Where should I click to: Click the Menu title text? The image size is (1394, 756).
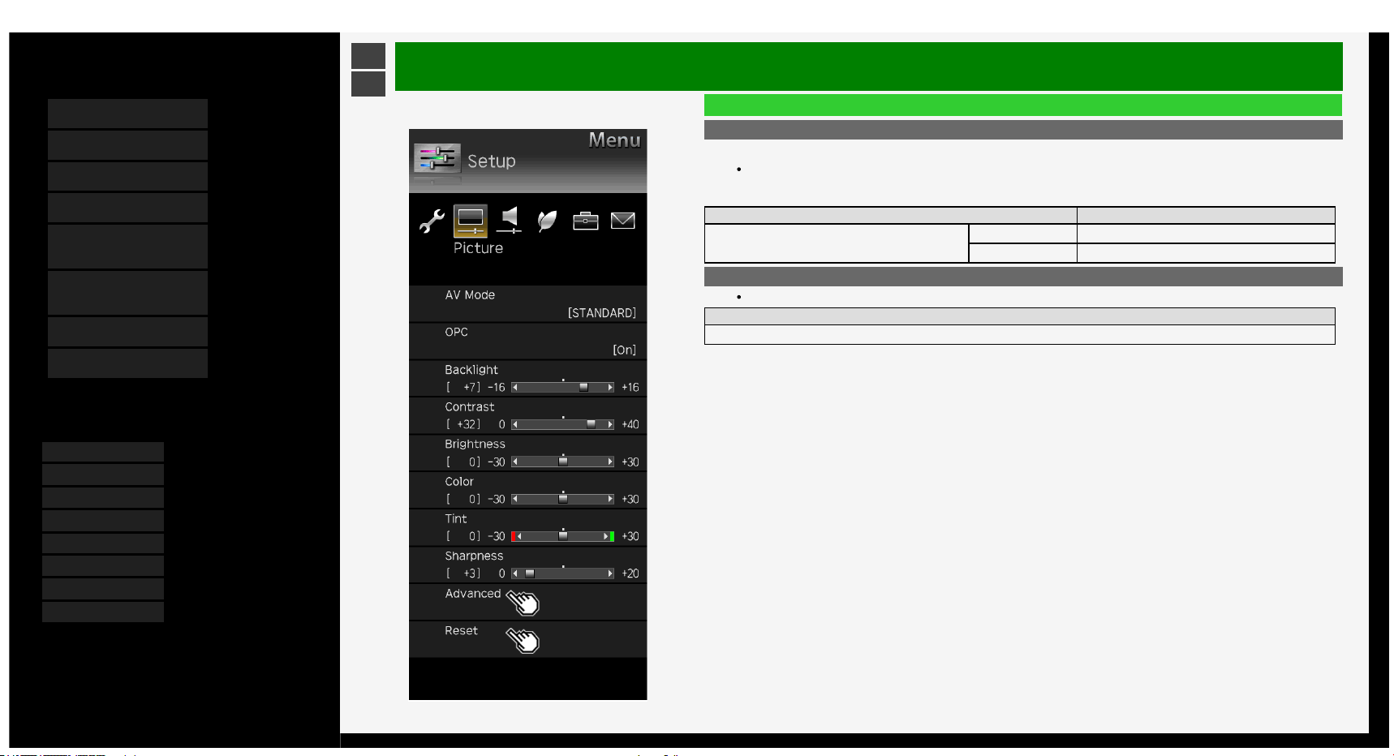[x=614, y=140]
